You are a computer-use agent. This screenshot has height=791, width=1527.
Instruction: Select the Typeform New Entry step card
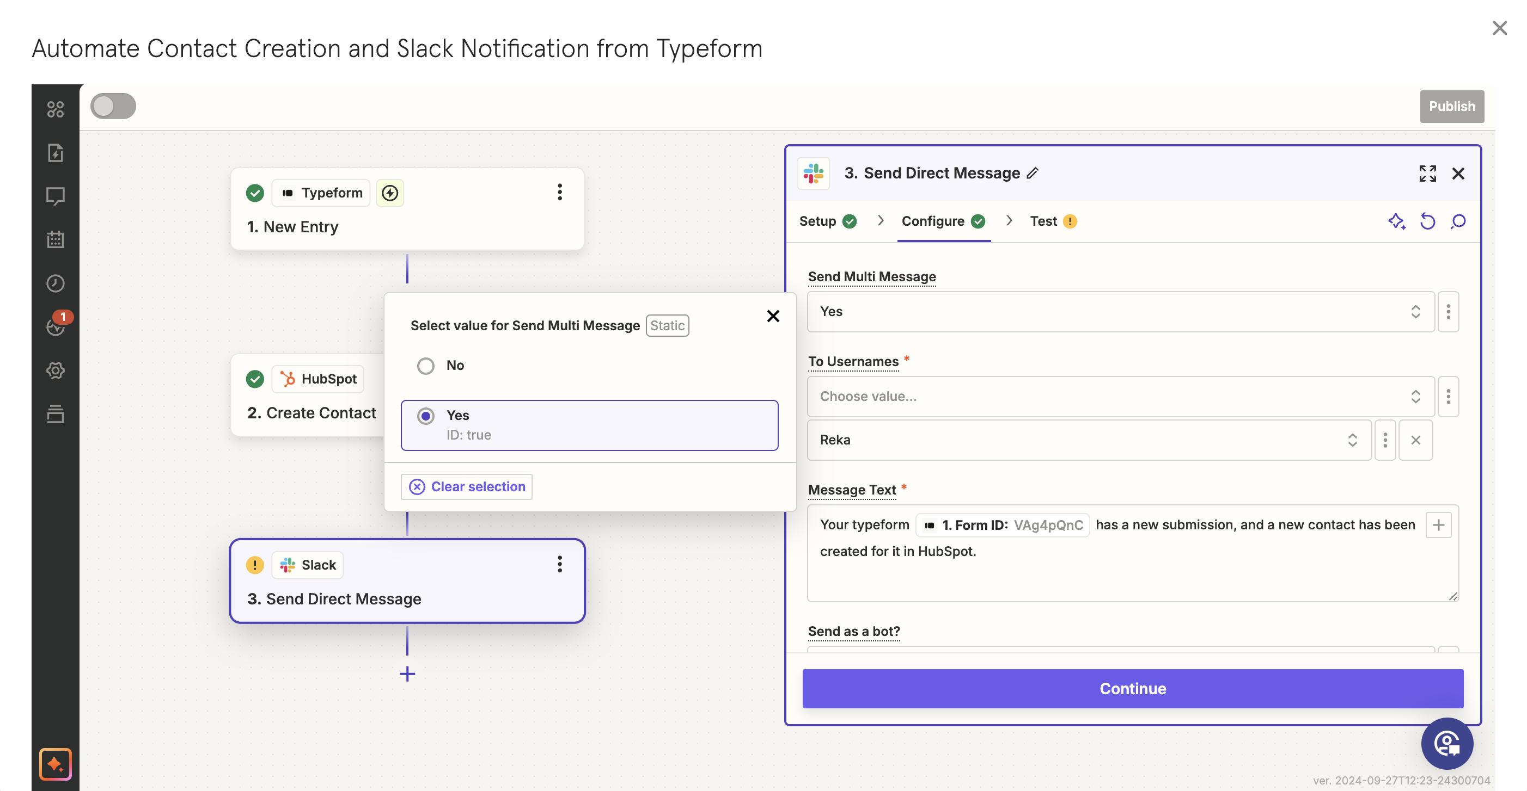click(x=407, y=209)
